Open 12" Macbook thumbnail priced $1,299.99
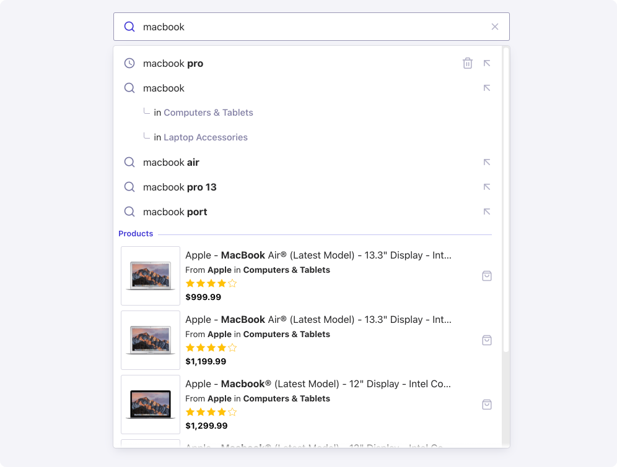This screenshot has height=467, width=617. click(x=151, y=405)
